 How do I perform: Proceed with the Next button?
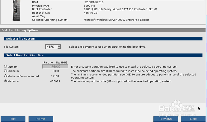[193, 119]
